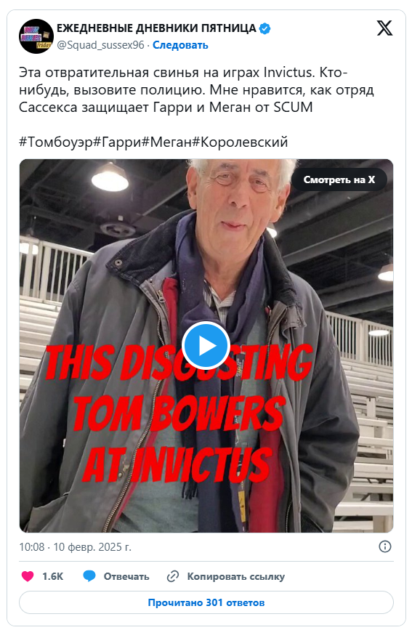Like the post with heart icon
Viewport: 412px width, 630px height.
[28, 576]
